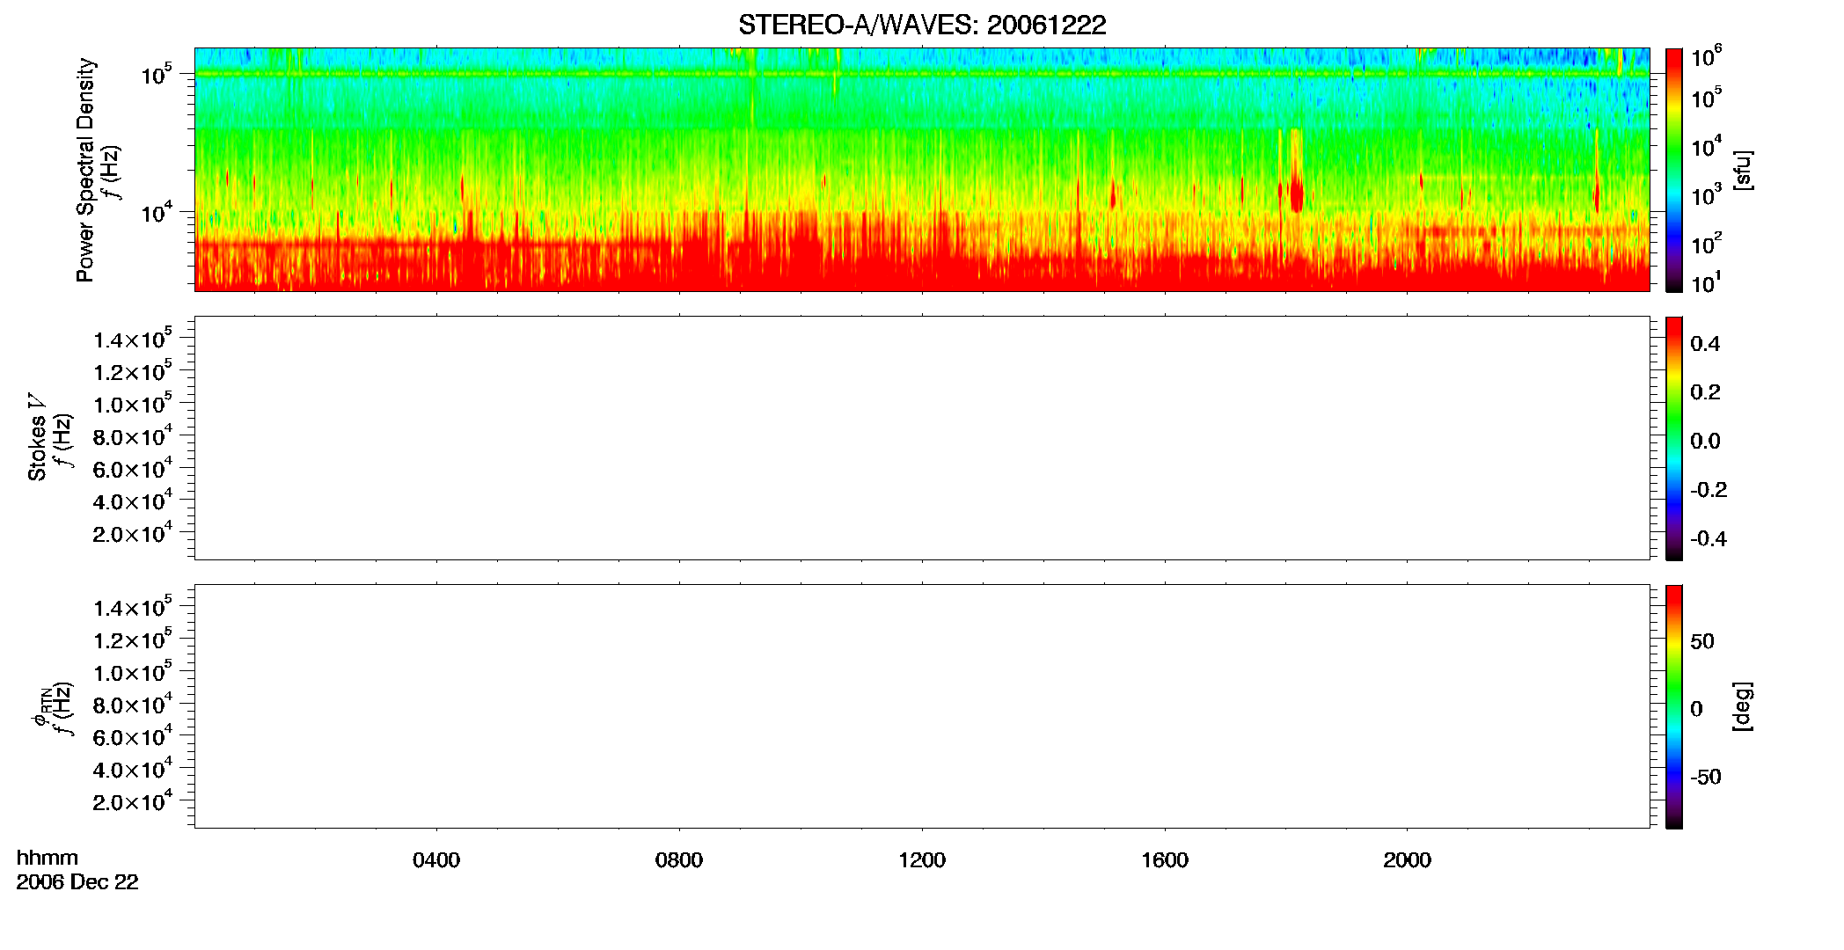Click the 2.0×10^4 tick on the Stokes V axis
The width and height of the screenshot is (1844, 950).
(133, 533)
